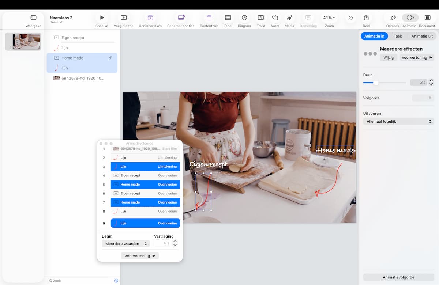The image size is (439, 285).
Task: Switch to Animatie in tab
Action: [x=374, y=36]
